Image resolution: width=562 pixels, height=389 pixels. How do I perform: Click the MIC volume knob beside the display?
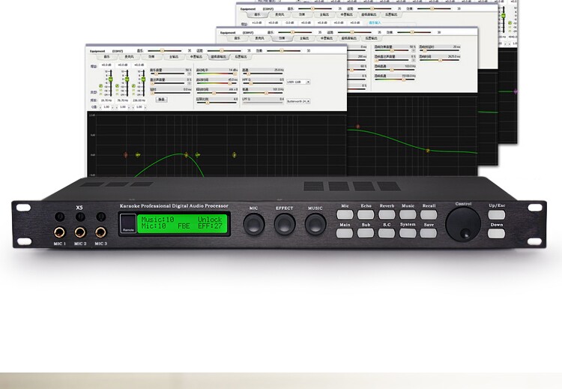coord(254,224)
